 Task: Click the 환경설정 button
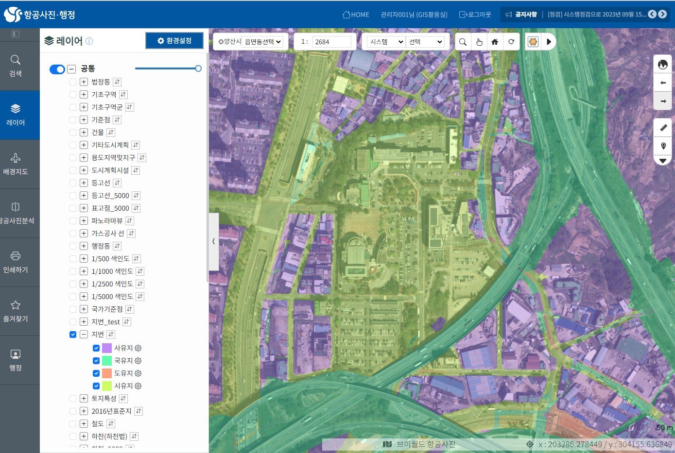[x=174, y=41]
